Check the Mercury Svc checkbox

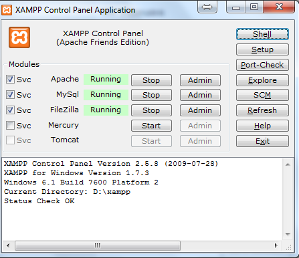(10, 126)
